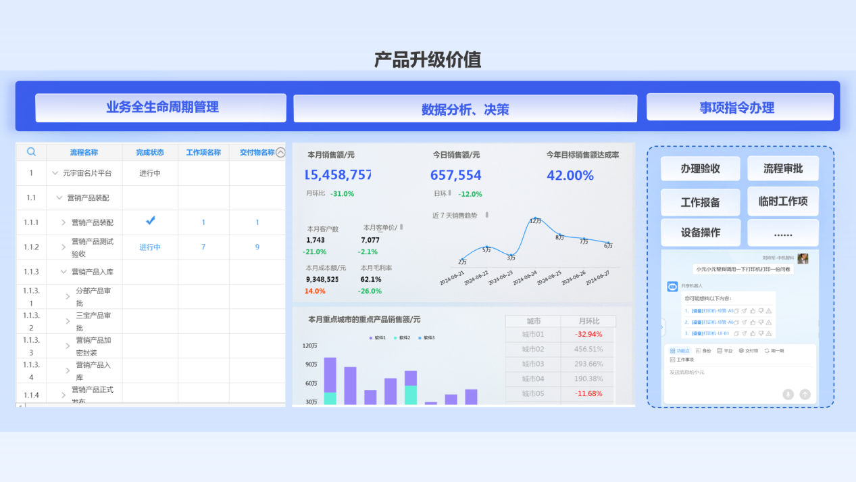The height and width of the screenshot is (482, 856).
Task: Select the 交付物 tab in chat panel
Action: pos(748,351)
